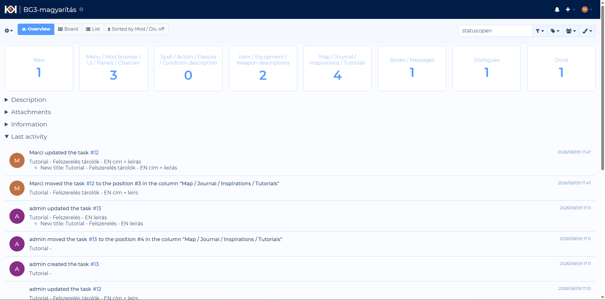Switch to Board view
This screenshot has width=605, height=300.
68,29
